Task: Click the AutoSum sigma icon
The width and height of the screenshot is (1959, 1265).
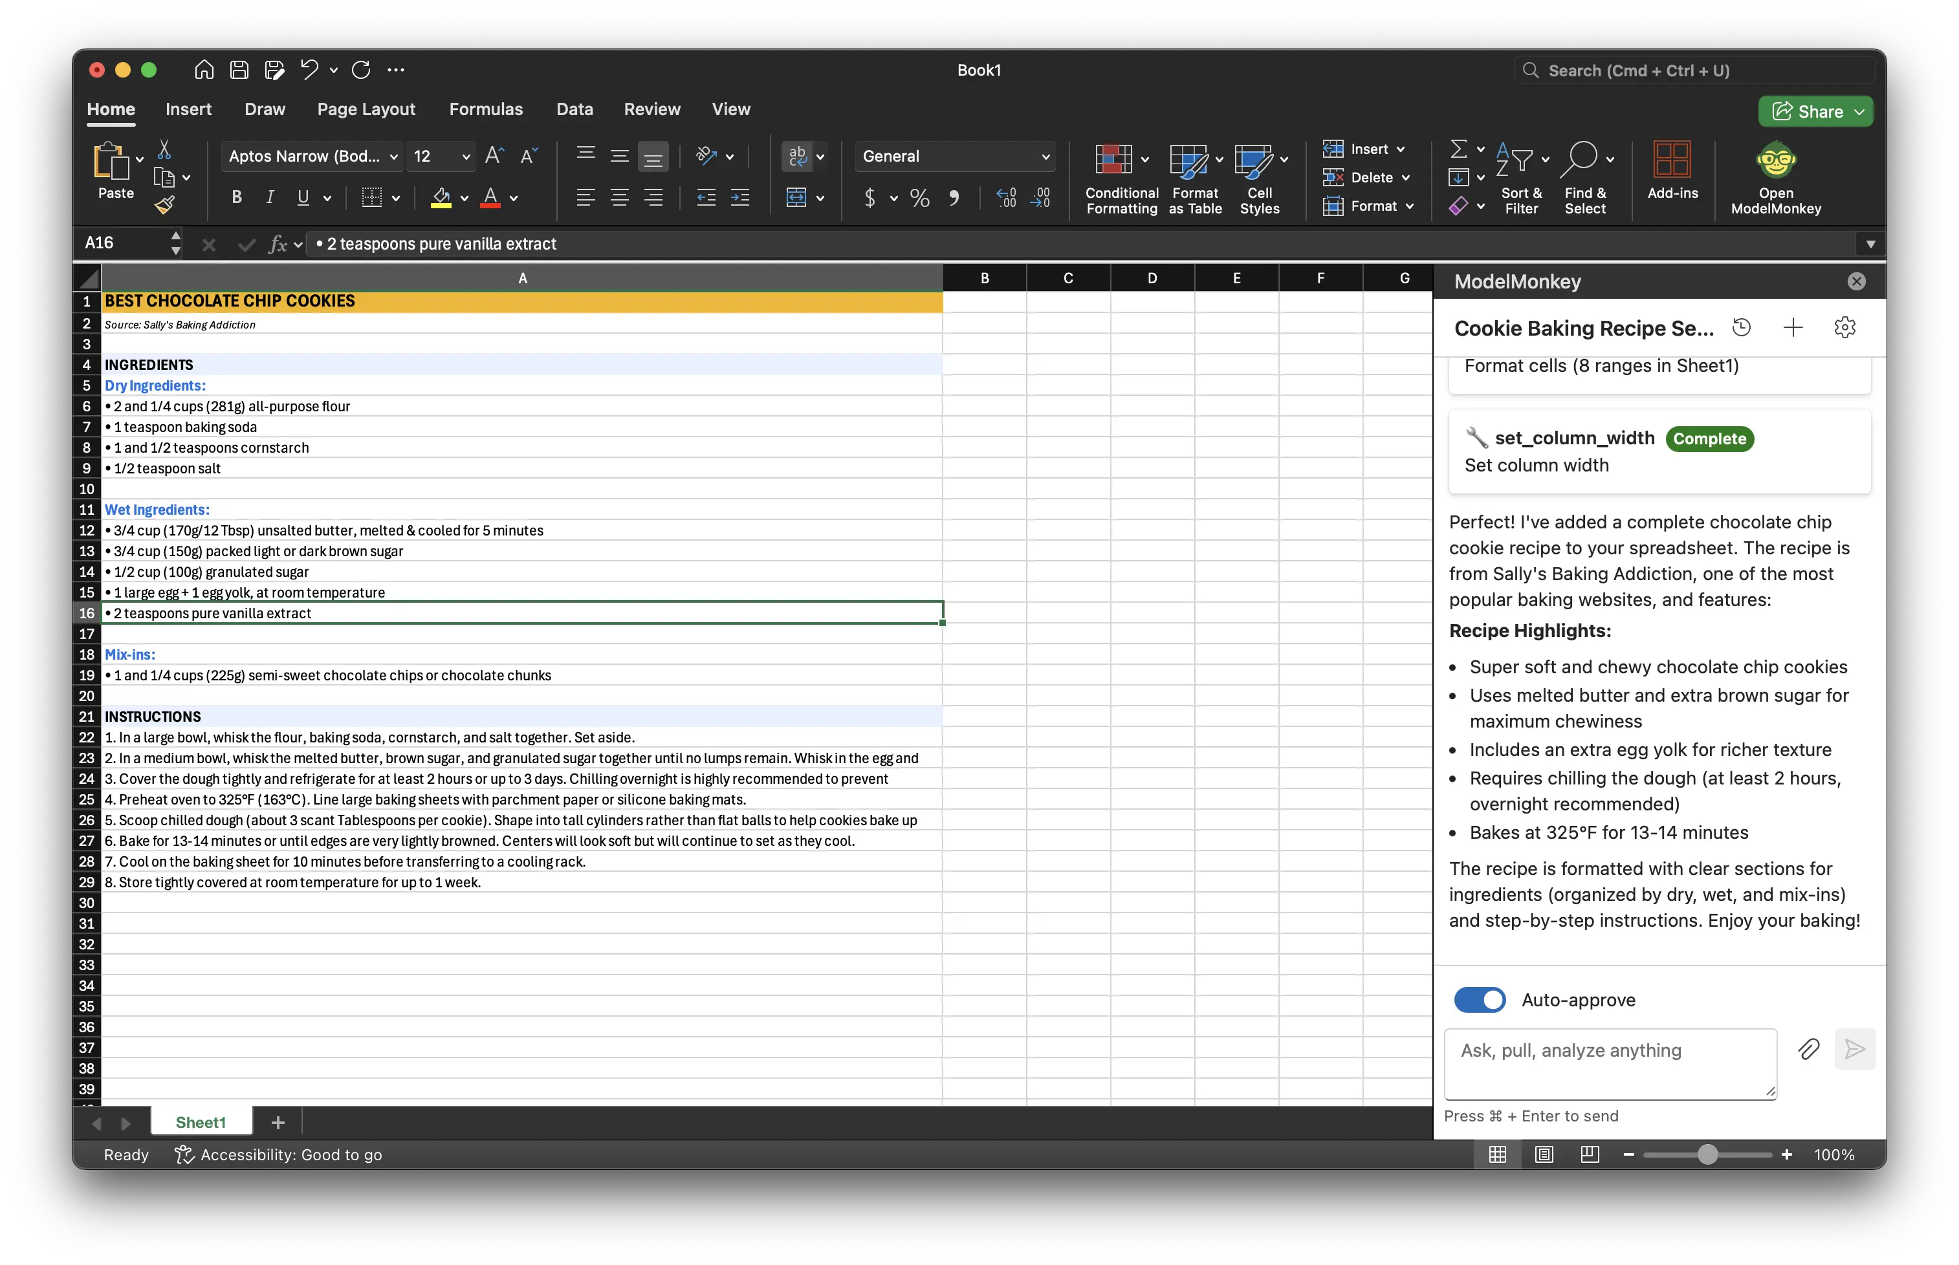Action: [x=1458, y=149]
